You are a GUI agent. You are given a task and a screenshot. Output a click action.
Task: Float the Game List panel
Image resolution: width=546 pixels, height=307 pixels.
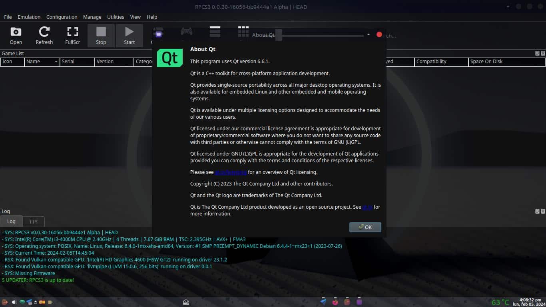point(538,53)
